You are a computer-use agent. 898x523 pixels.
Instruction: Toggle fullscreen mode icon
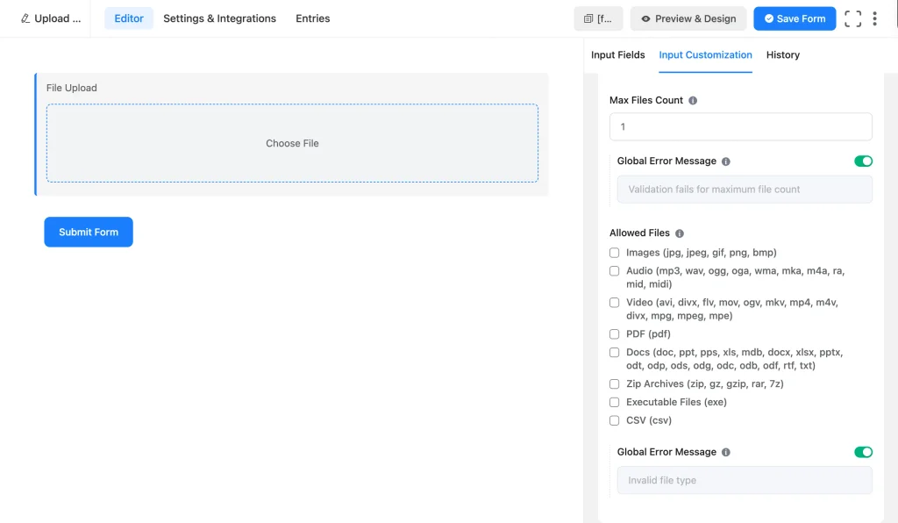852,18
